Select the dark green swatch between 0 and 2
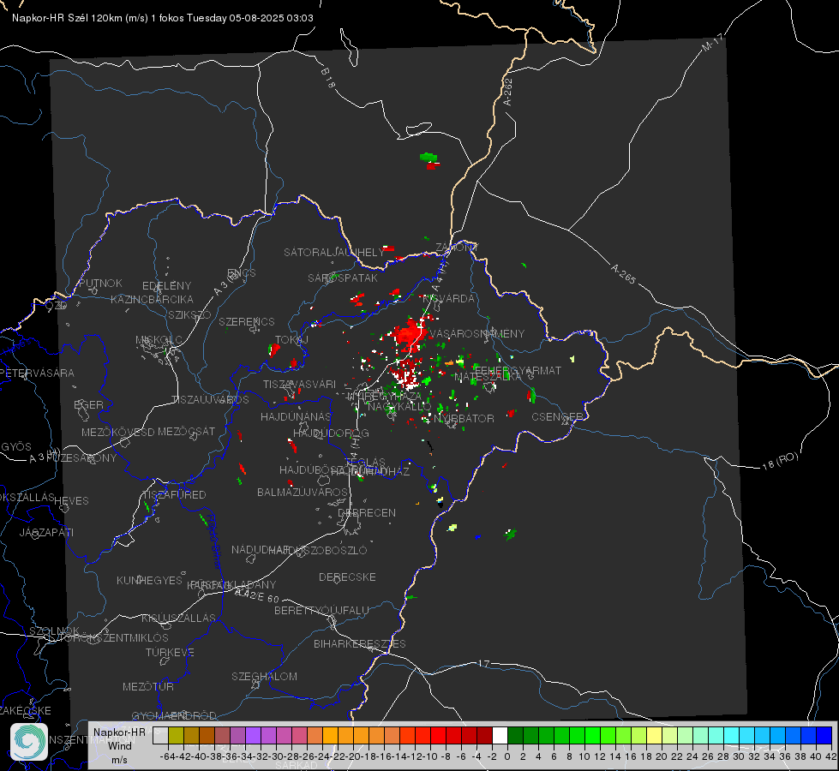The width and height of the screenshot is (839, 771). 515,736
